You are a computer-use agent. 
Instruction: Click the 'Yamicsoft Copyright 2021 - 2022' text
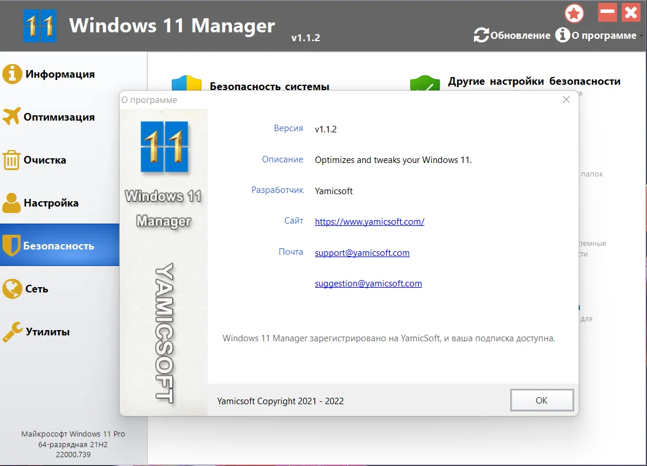tap(280, 401)
